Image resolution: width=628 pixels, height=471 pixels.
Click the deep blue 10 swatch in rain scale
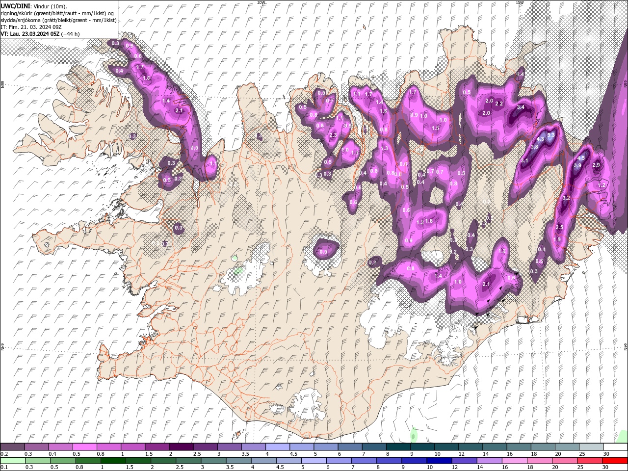[439, 461]
